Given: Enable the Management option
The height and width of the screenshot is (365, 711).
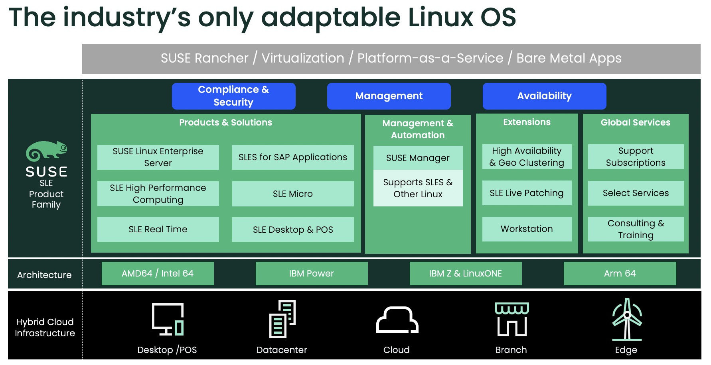Looking at the screenshot, I should (388, 96).
